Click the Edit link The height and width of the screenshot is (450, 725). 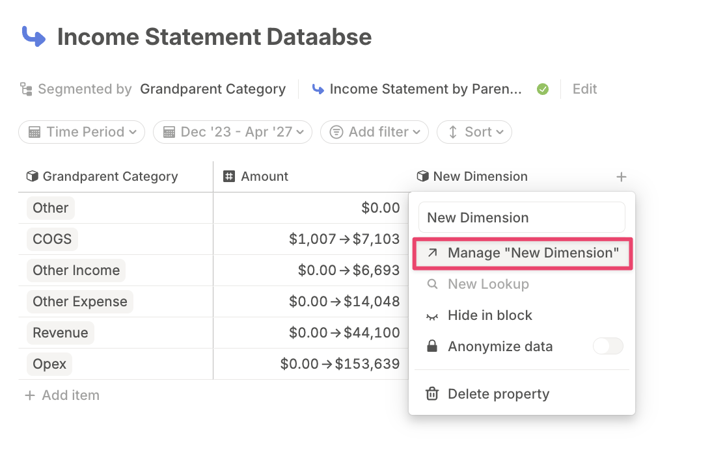(x=584, y=89)
